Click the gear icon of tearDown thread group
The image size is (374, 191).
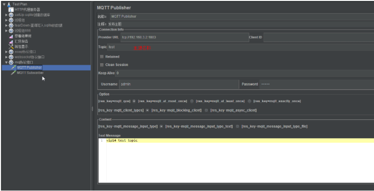pos(11,25)
